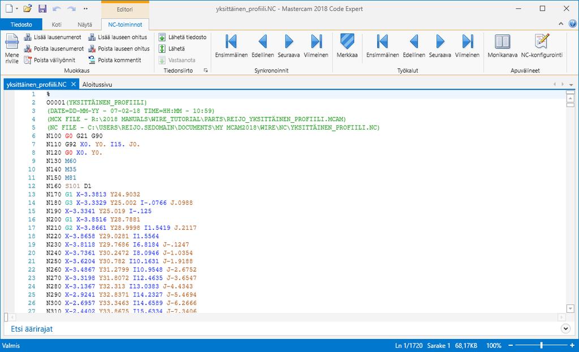Image resolution: width=579 pixels, height=352 pixels.
Task: Click the N100 G0 G21 G90 code line
Action: point(75,136)
